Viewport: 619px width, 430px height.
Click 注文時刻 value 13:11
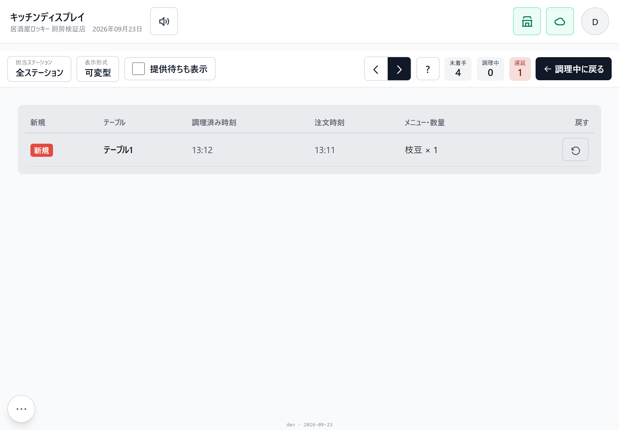pos(325,150)
